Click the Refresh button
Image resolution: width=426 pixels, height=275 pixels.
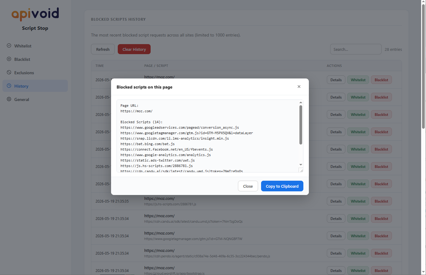tap(103, 49)
